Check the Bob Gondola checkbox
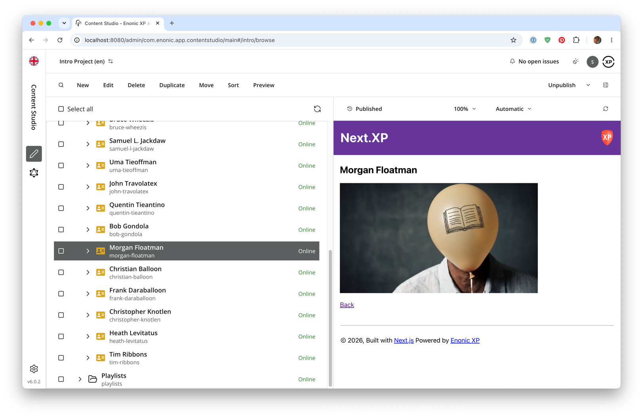 click(x=61, y=230)
